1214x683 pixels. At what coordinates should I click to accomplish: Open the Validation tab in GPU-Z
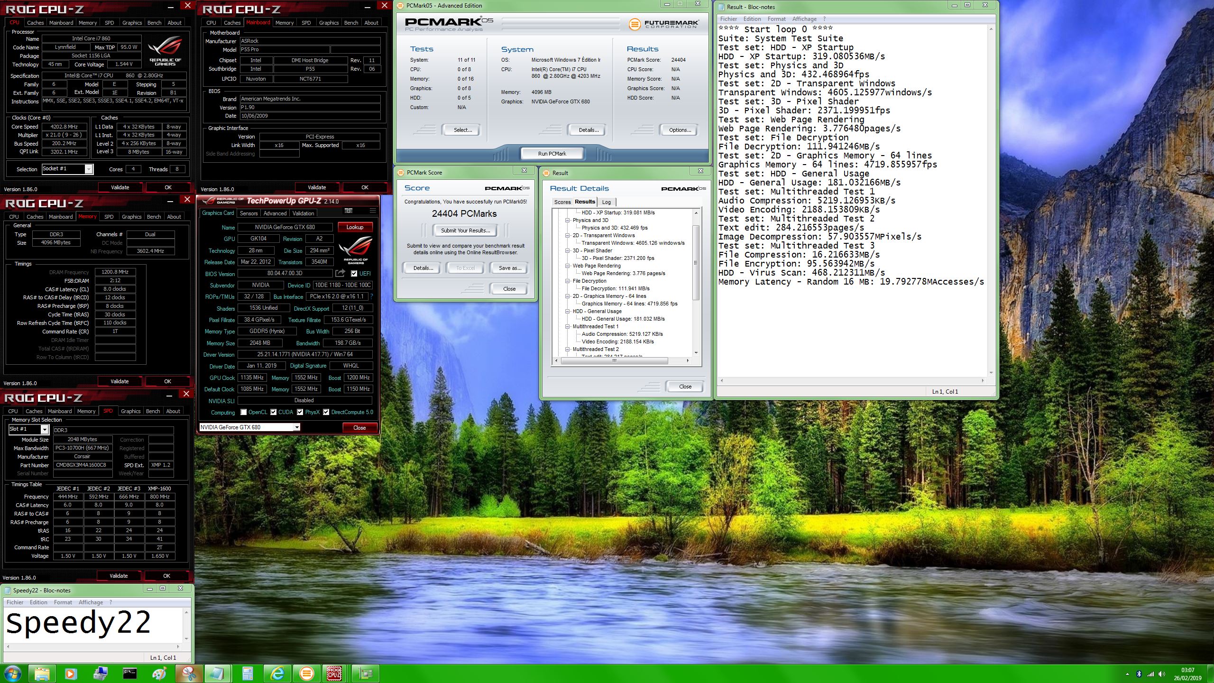pyautogui.click(x=303, y=213)
